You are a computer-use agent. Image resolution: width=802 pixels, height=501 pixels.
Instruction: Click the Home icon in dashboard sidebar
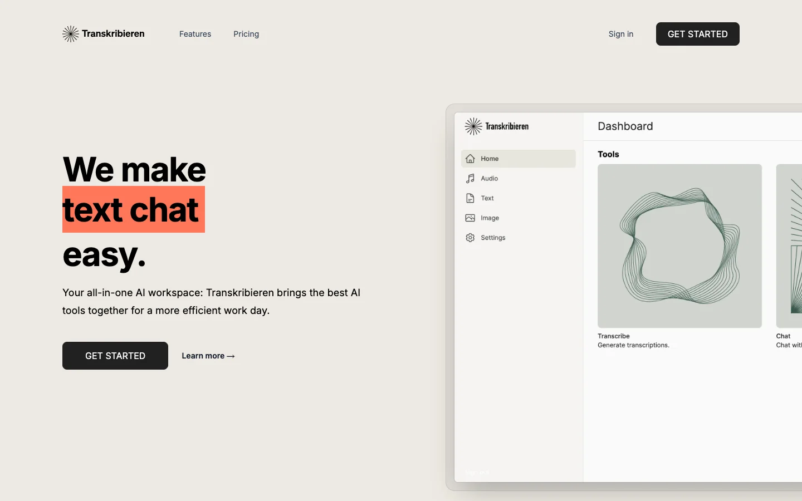(470, 159)
